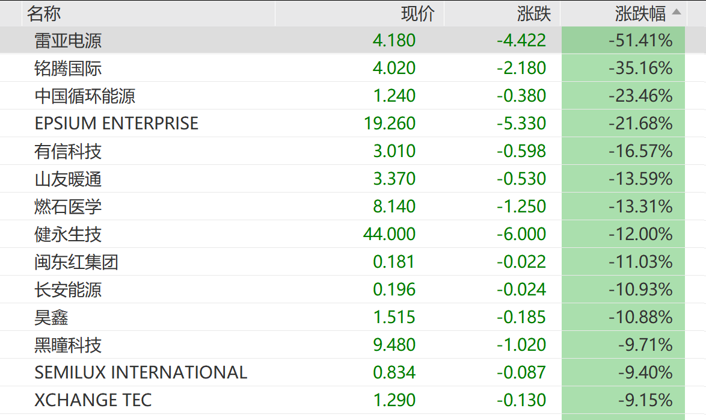This screenshot has height=420, width=706.
Task: Click the EPSIUM ENTERPRISE price 19.260
Action: pyautogui.click(x=389, y=123)
